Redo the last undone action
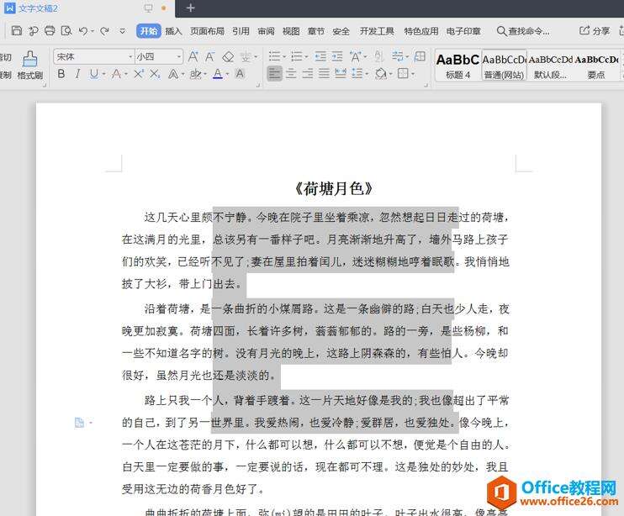The image size is (624, 516). point(104,30)
